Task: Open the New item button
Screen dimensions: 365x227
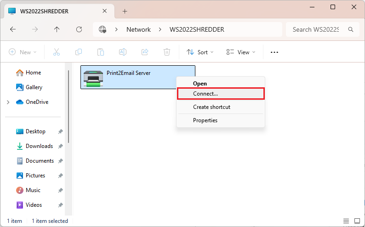Action: (x=23, y=52)
